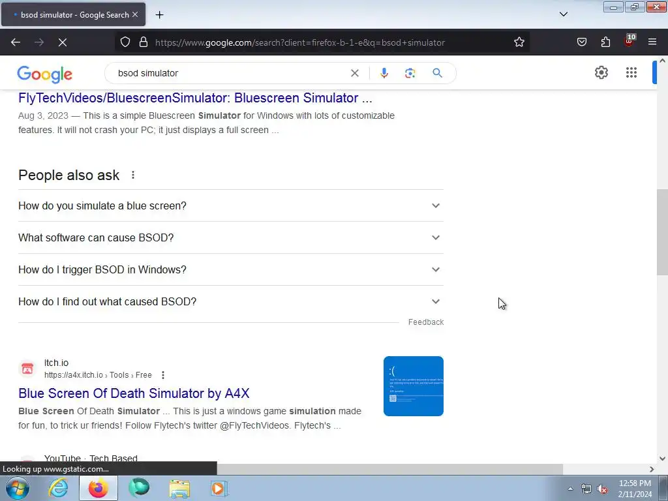This screenshot has width=668, height=501.
Task: Go back to the previous page
Action: (x=16, y=42)
